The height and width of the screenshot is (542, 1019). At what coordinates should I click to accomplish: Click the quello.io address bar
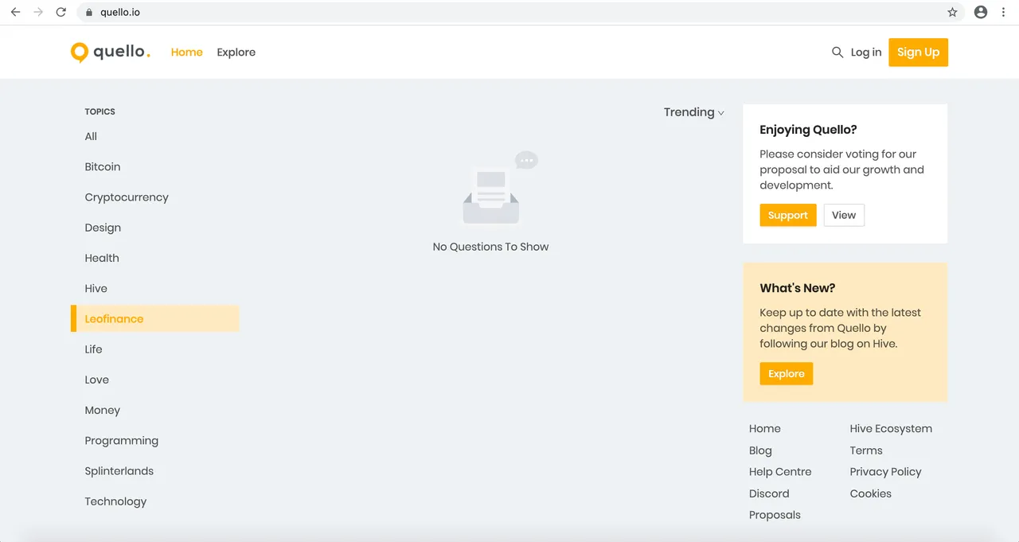[x=521, y=12]
